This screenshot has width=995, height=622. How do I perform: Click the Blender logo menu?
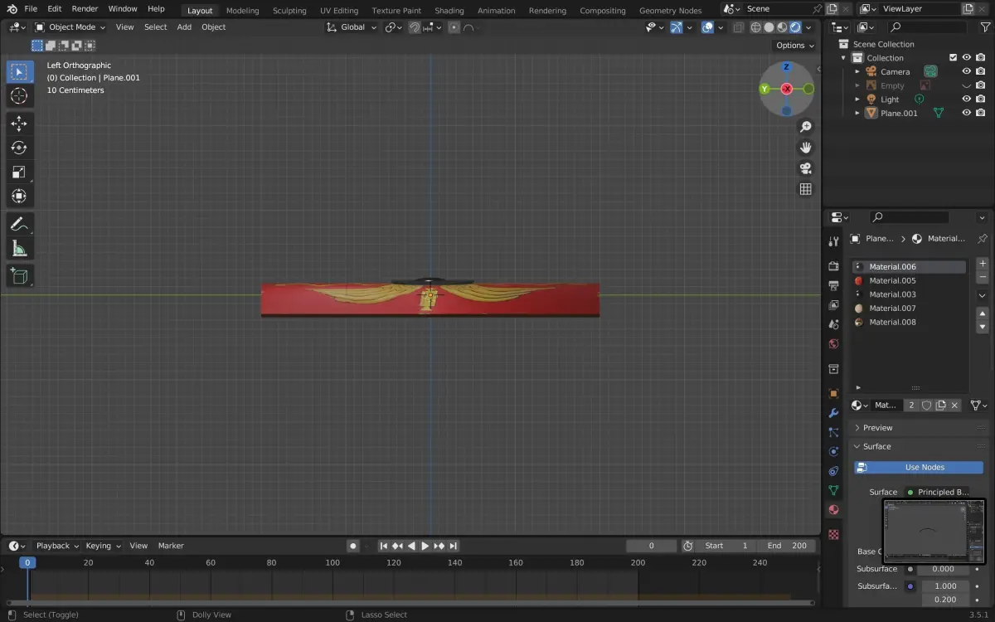[12, 8]
